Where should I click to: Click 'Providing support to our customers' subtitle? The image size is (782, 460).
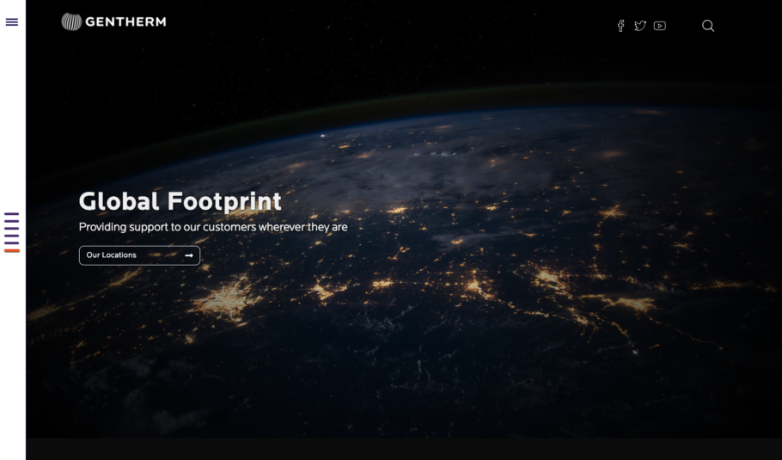point(213,227)
